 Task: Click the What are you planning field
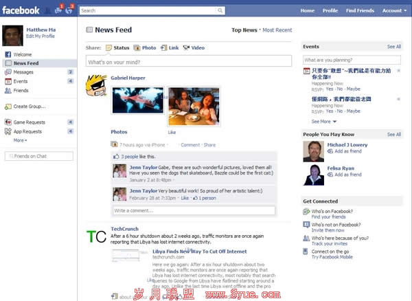(352, 60)
